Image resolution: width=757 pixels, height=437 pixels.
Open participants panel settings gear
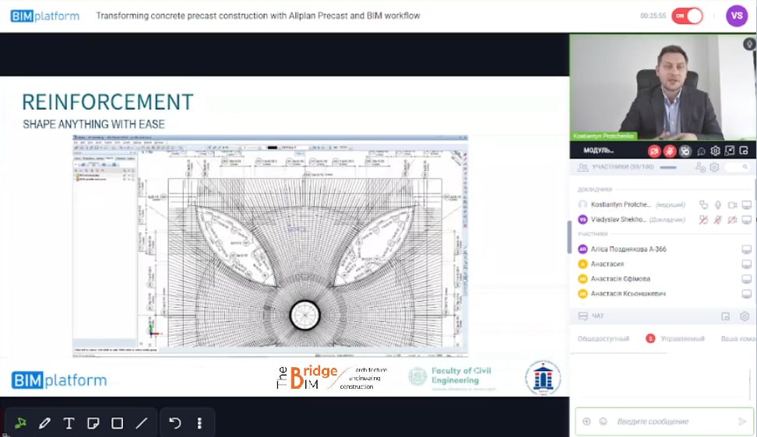[714, 167]
